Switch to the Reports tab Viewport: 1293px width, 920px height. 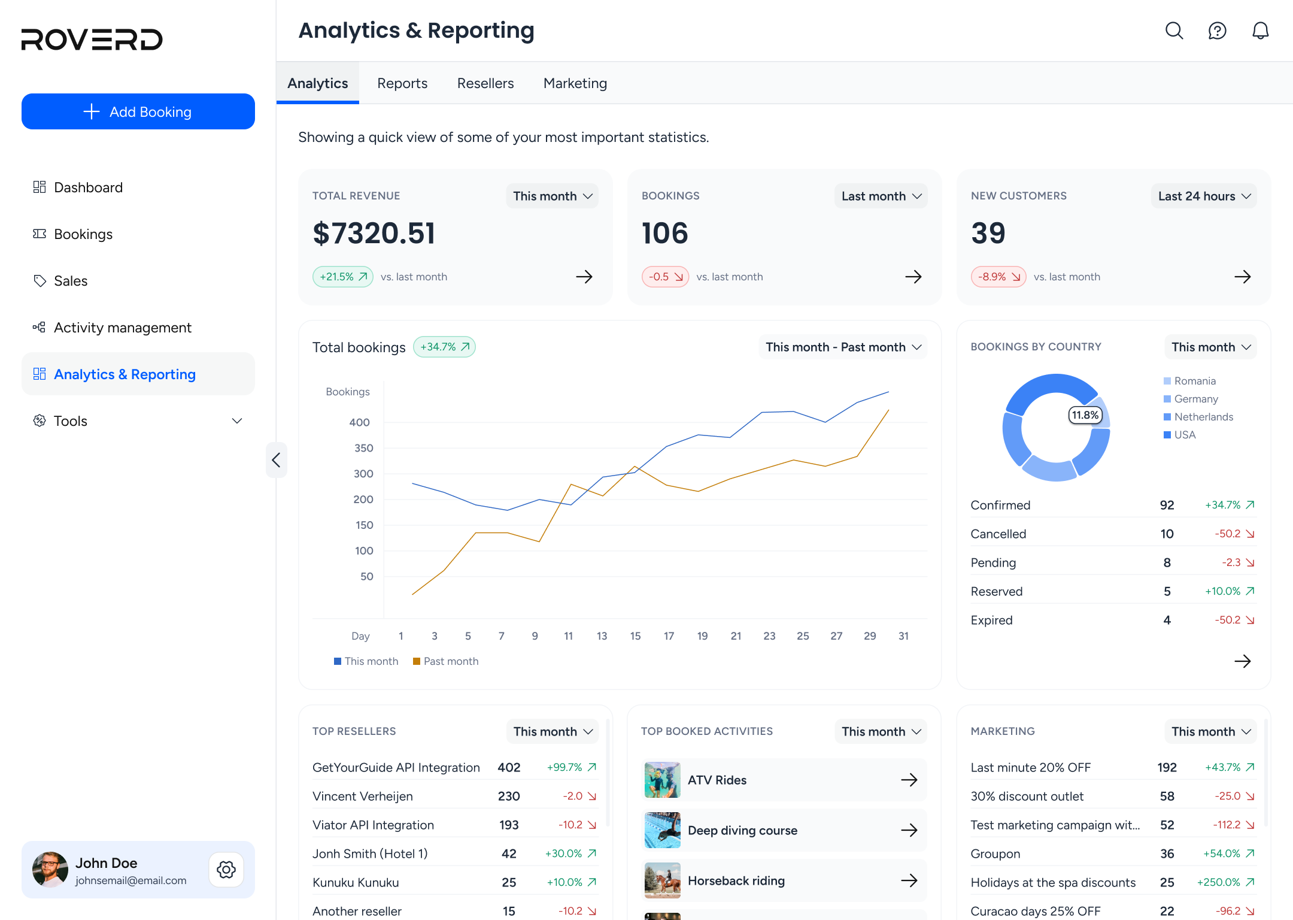click(x=402, y=83)
